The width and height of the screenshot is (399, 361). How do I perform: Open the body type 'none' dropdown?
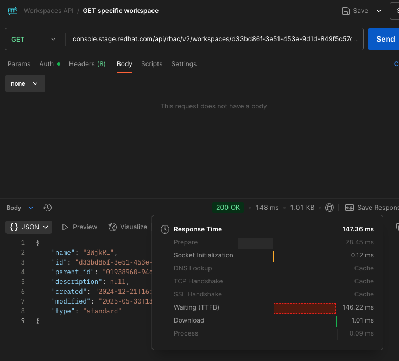coord(25,83)
